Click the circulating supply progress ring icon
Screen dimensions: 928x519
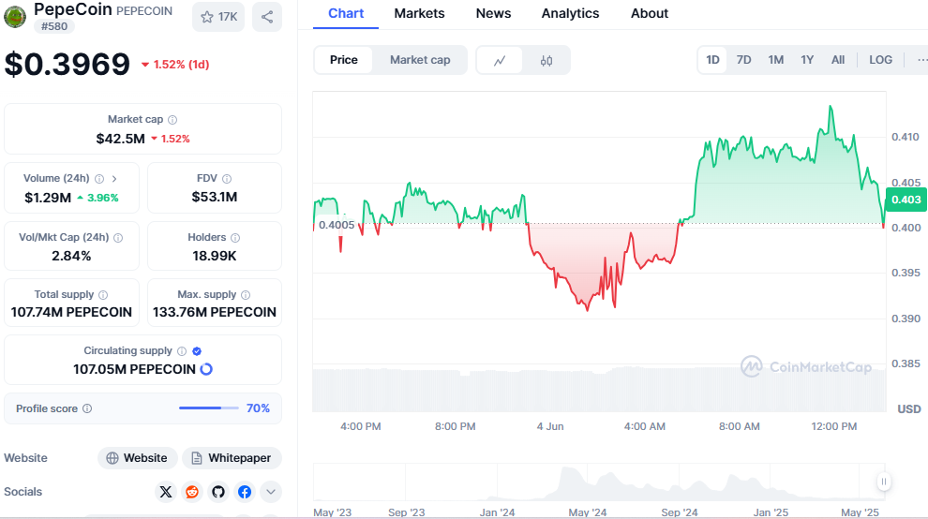[206, 369]
